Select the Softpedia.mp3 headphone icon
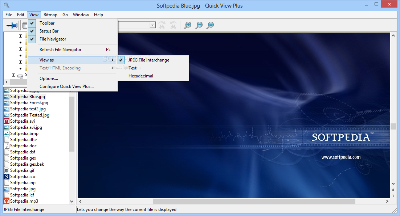400x216 pixels. coord(7,201)
